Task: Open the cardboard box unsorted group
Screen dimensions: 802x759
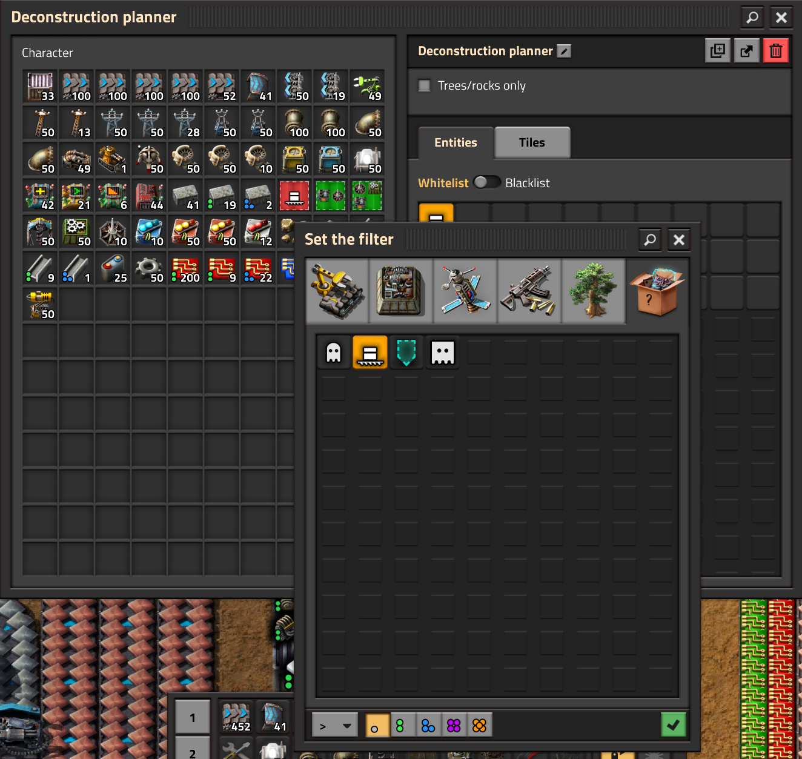Action: tap(657, 291)
